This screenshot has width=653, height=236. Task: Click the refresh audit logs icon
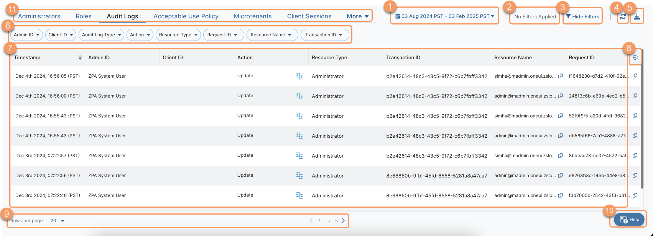click(623, 16)
